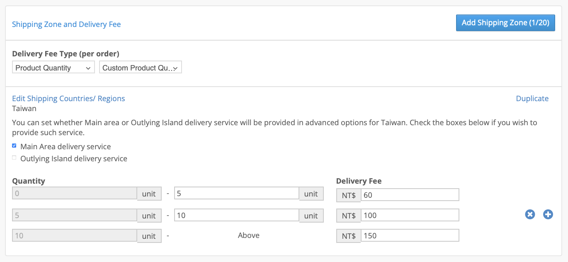Screen dimensions: 568x262
Task: Click the Shipping Zone and Delivery Fee heading
Action: click(66, 24)
